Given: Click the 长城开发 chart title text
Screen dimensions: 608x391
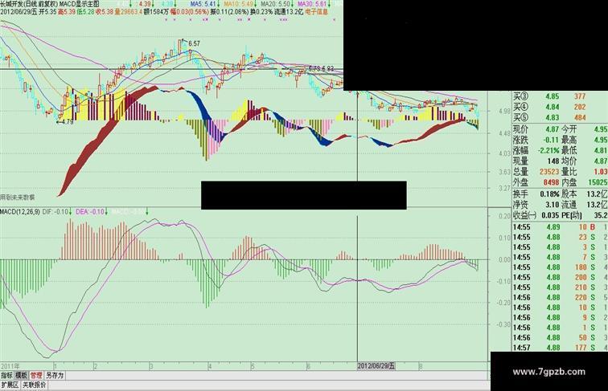Looking at the screenshot, I should 11,4.
